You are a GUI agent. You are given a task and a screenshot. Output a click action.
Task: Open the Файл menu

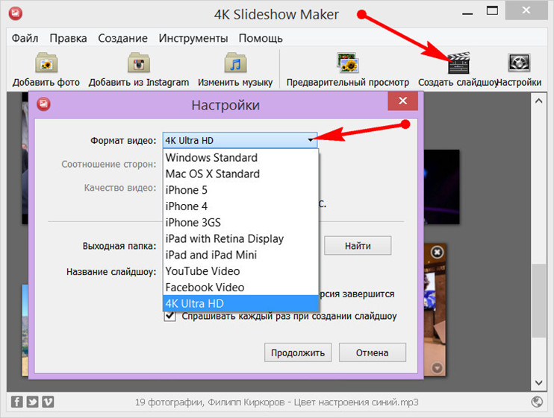tap(25, 38)
